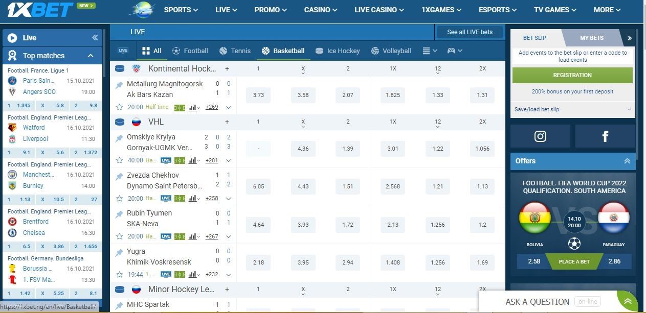Switch to the Ice Hockey tab
Image resolution: width=646 pixels, height=313 pixels.
click(338, 51)
